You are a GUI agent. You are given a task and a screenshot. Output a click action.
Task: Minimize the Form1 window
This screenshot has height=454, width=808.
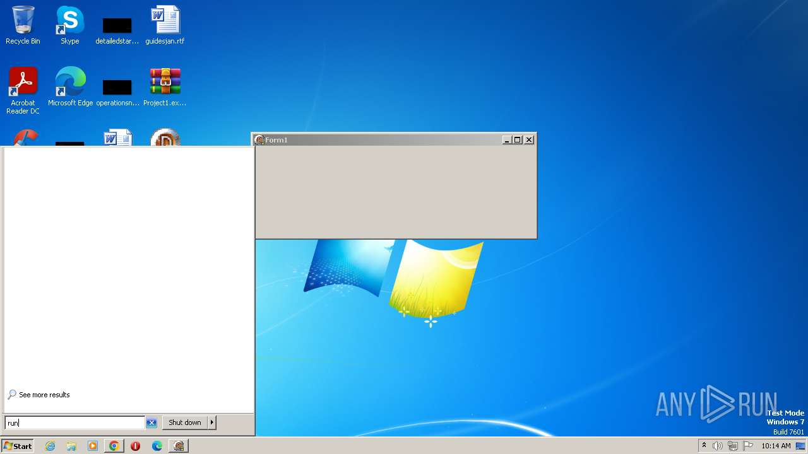pos(506,140)
